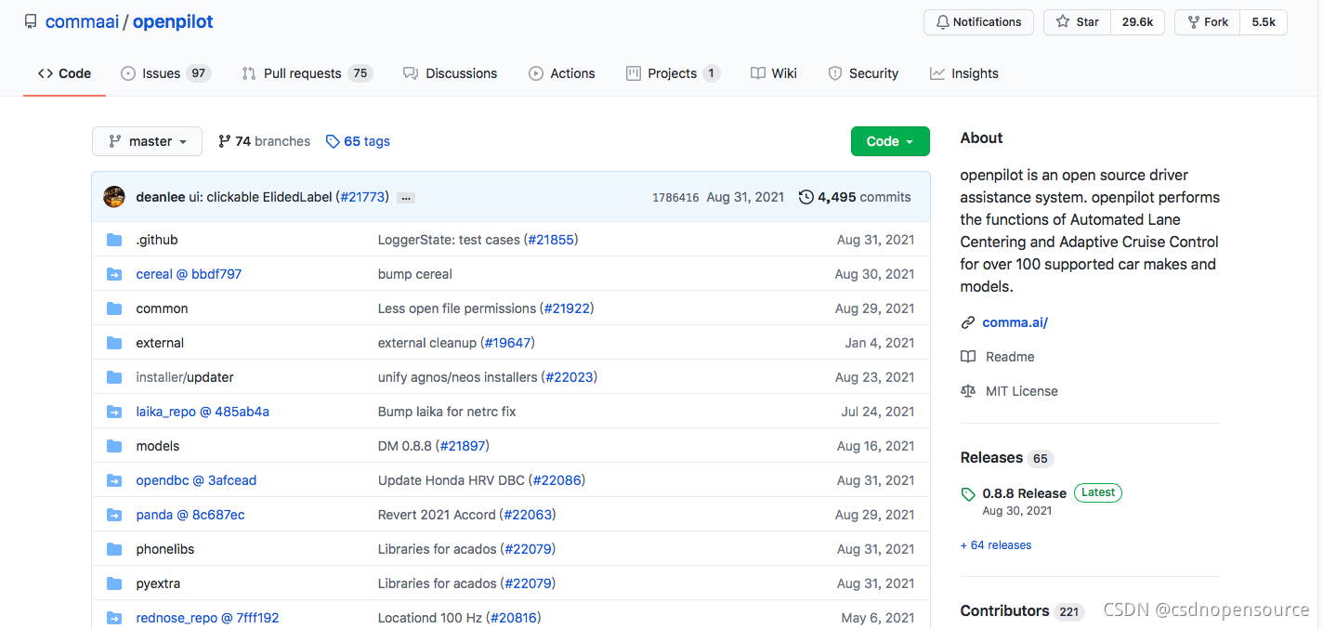This screenshot has height=629, width=1323.
Task: Click the Notifications bell button
Action: [978, 22]
